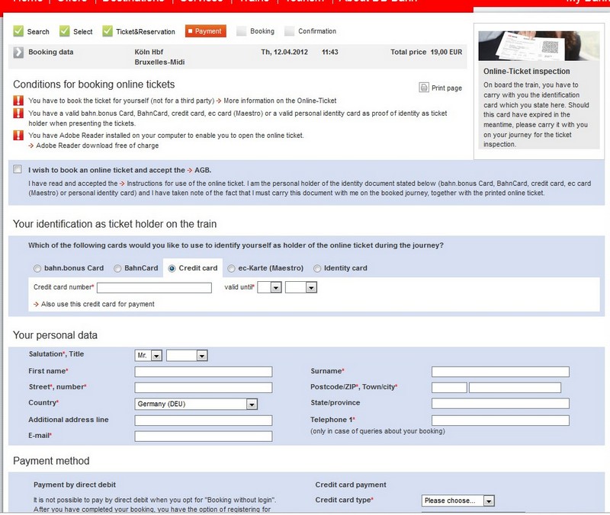Screen dimensions: 610x515
Task: Open the AGB terms link
Action: pyautogui.click(x=202, y=170)
